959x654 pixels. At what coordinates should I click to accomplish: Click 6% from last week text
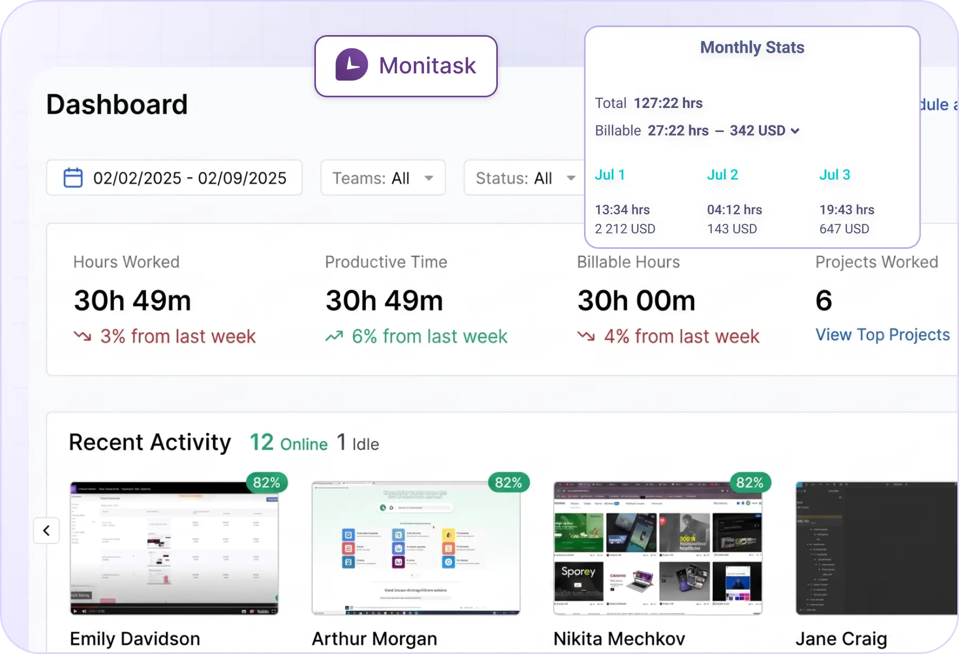(x=430, y=336)
